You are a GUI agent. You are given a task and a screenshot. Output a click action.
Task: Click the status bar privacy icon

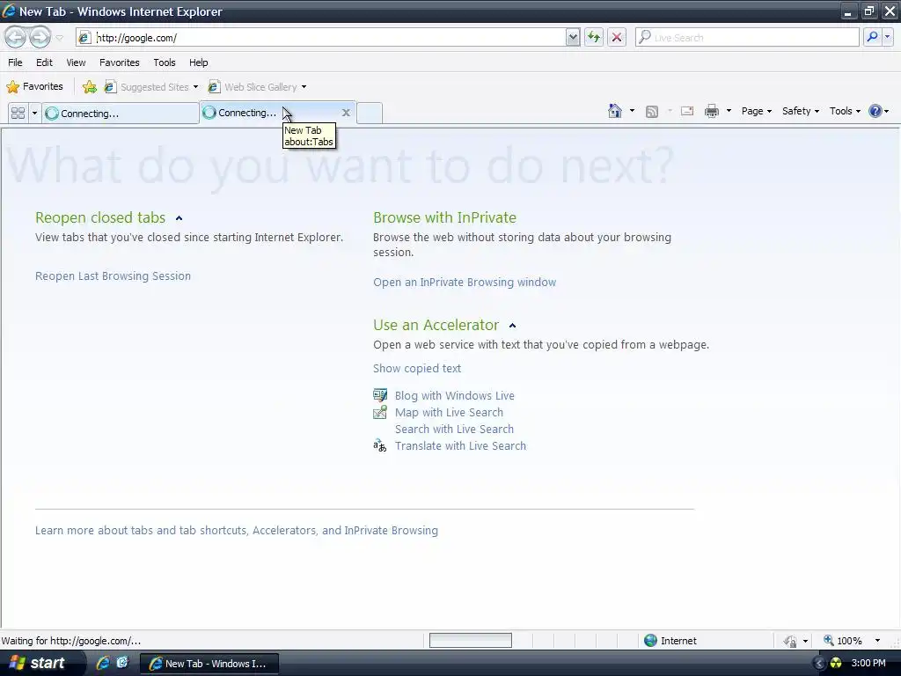[x=790, y=641]
